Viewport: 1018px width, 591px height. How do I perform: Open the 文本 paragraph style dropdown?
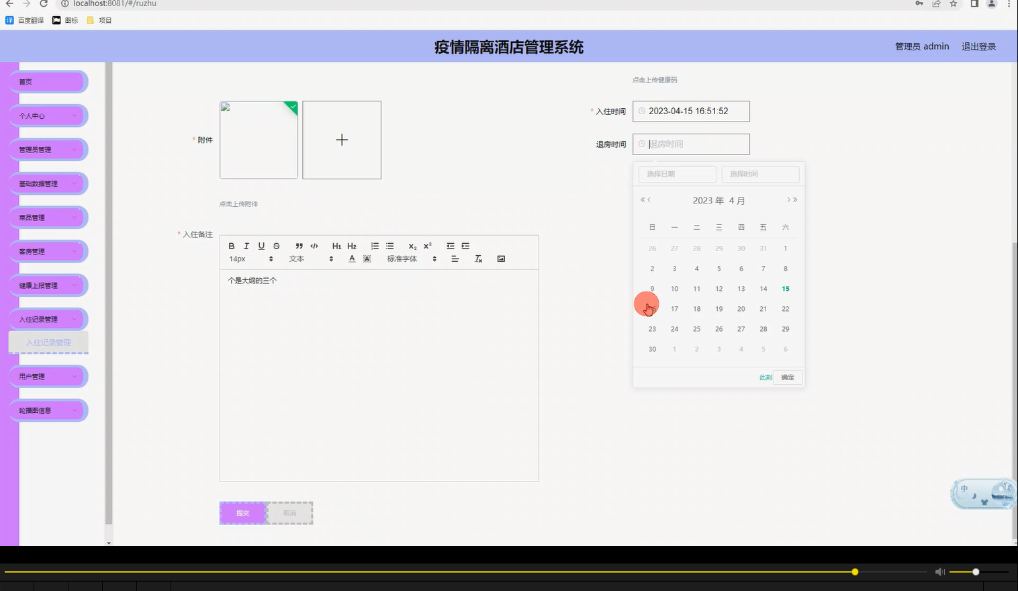pos(296,259)
